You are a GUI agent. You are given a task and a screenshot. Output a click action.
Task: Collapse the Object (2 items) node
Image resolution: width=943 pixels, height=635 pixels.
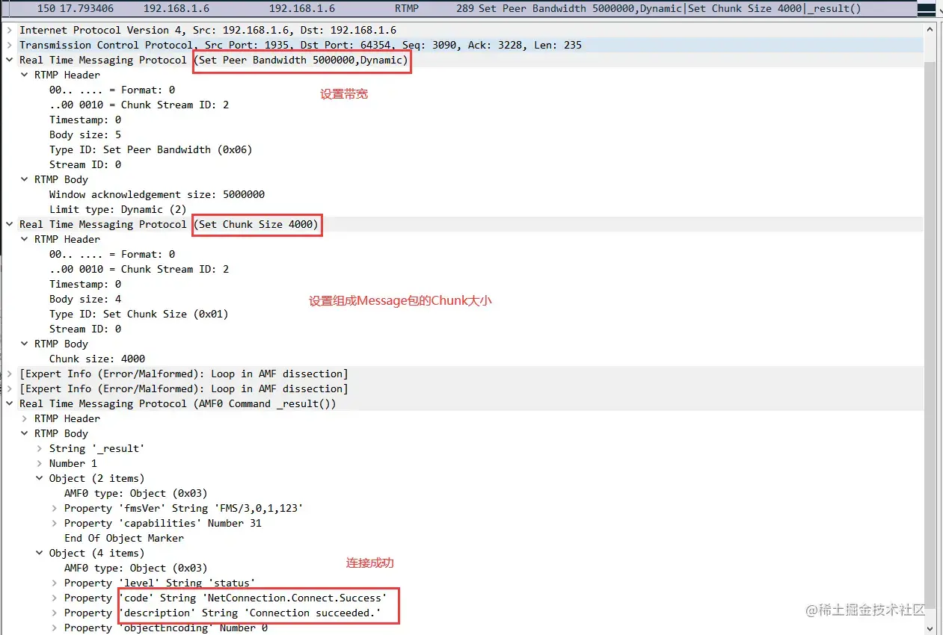tap(40, 478)
